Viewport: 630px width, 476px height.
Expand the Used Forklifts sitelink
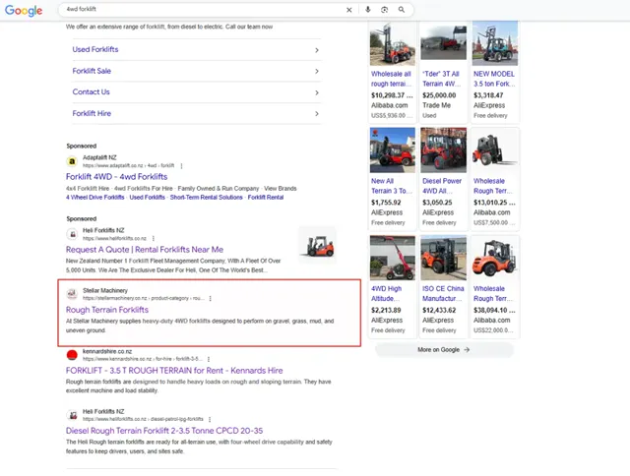(197, 50)
